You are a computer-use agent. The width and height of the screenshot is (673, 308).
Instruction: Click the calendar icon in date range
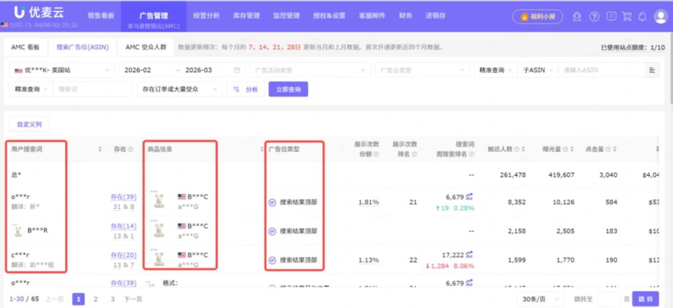point(237,70)
